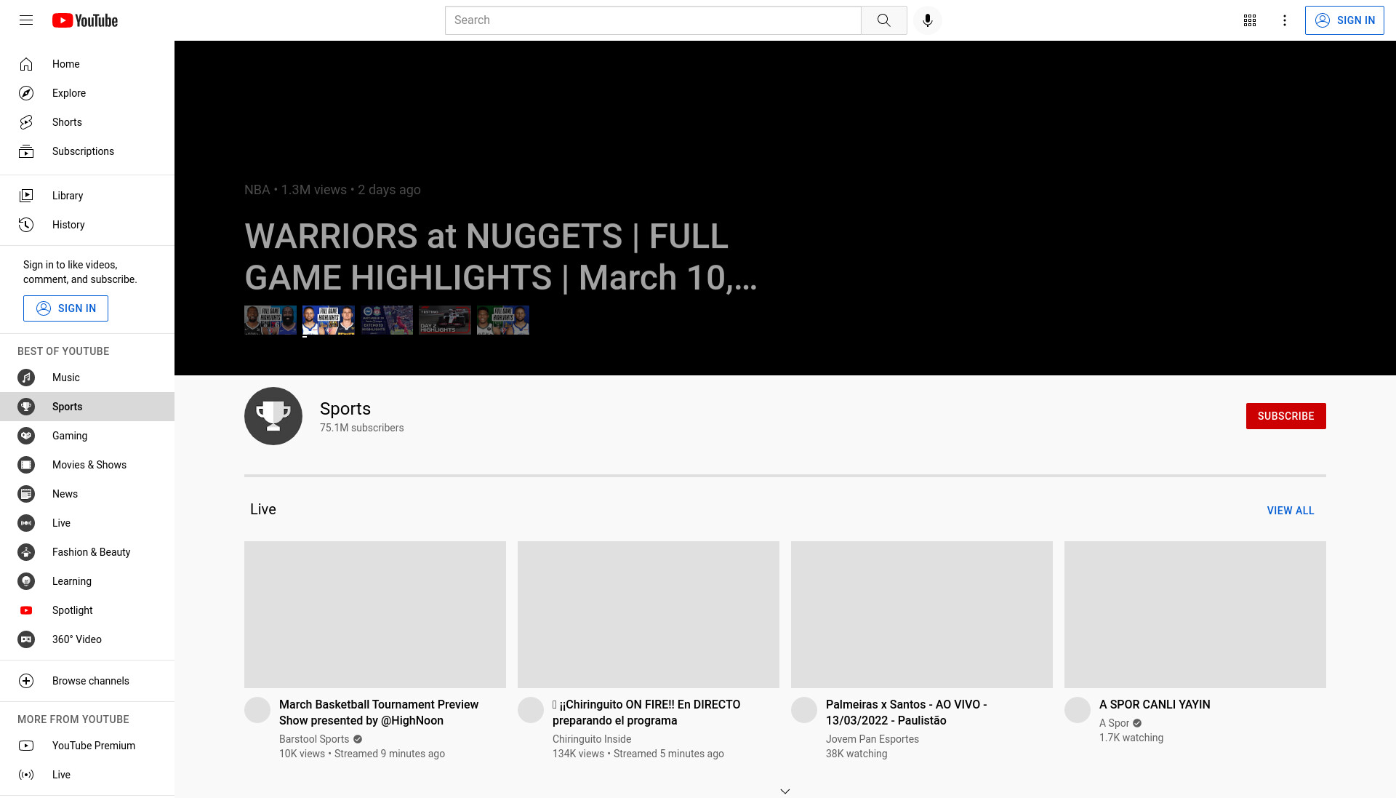Click the Library icon
Screen dimensions: 1396x798
(x=26, y=196)
